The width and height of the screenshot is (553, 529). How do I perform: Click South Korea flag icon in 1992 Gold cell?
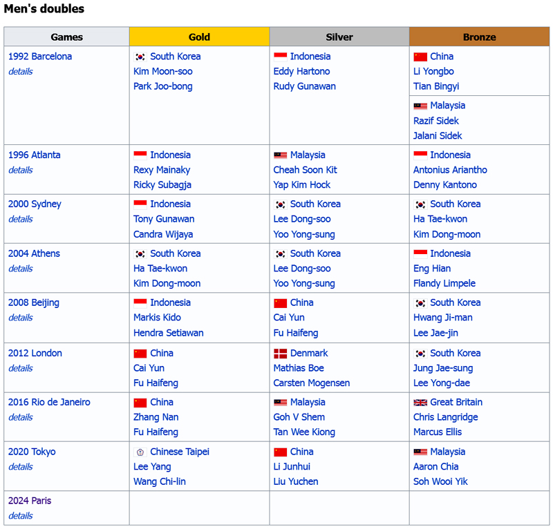tap(140, 57)
